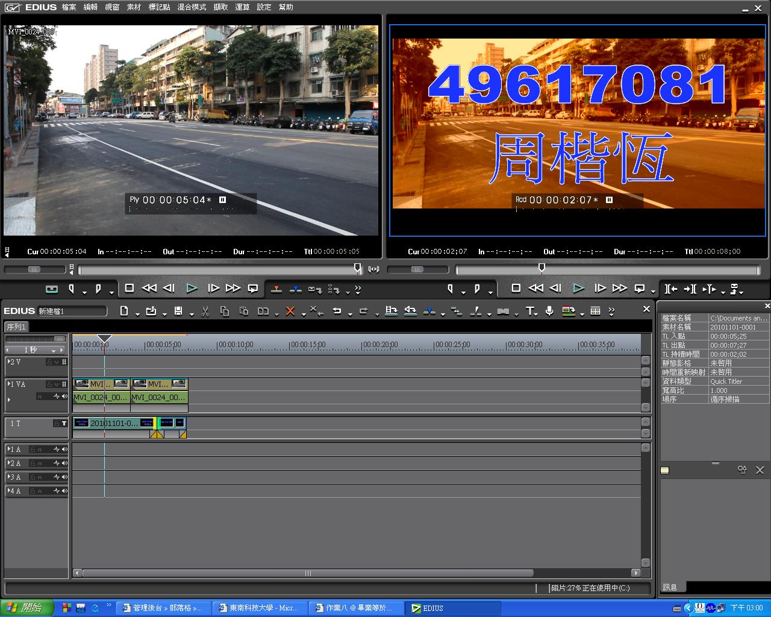This screenshot has height=617, width=771.
Task: Toggle loop playback in left player
Action: 253,289
